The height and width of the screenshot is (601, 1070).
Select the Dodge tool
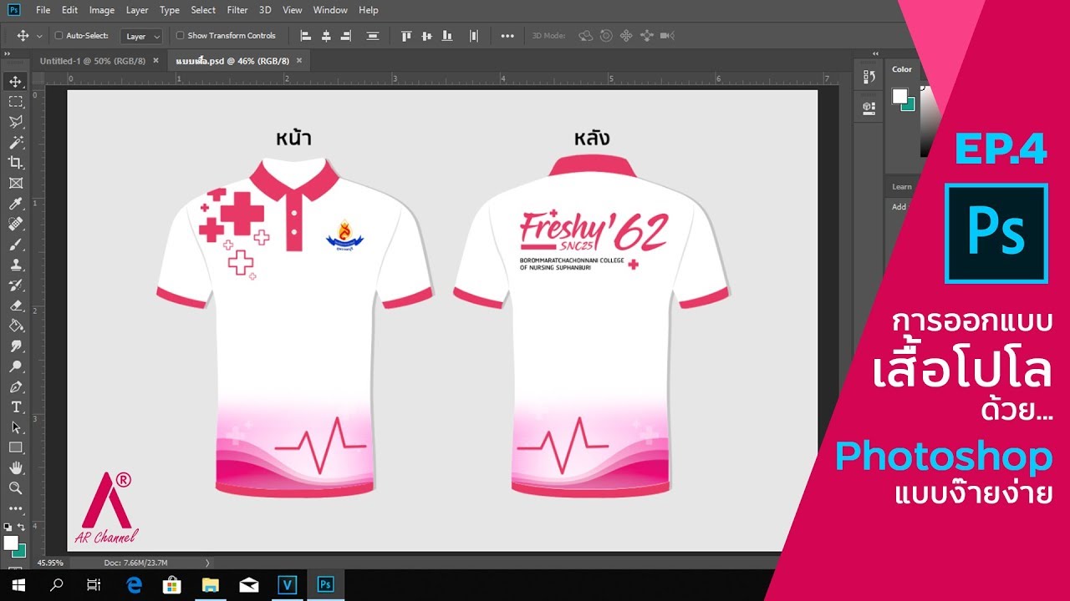point(16,366)
